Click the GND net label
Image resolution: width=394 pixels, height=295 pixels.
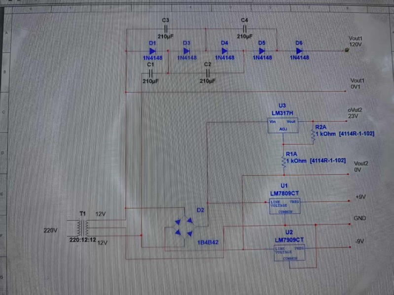[x=359, y=218]
